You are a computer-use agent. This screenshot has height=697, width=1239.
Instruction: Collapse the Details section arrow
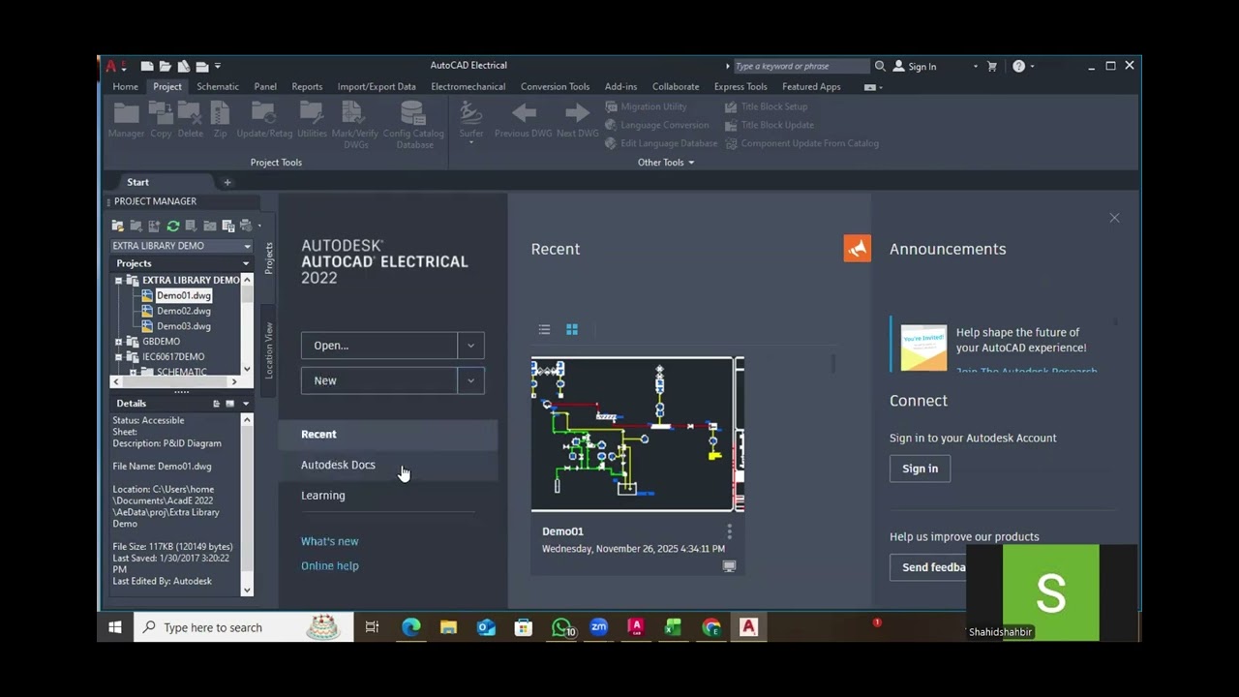click(x=245, y=404)
